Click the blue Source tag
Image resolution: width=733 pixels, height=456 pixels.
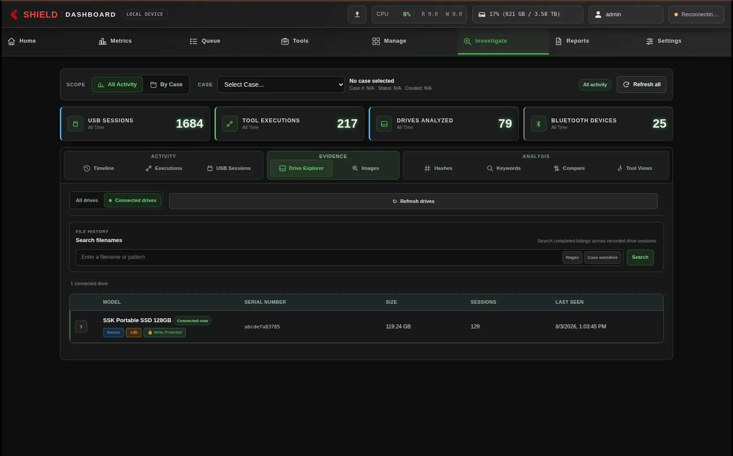pos(113,332)
